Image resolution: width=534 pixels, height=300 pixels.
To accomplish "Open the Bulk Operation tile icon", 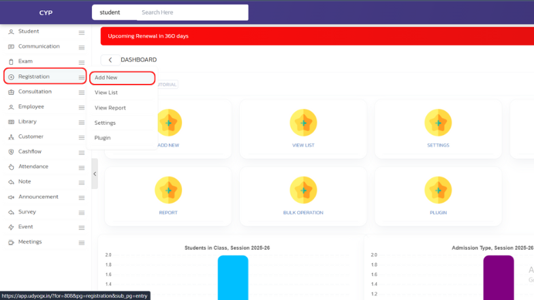I will click(303, 190).
